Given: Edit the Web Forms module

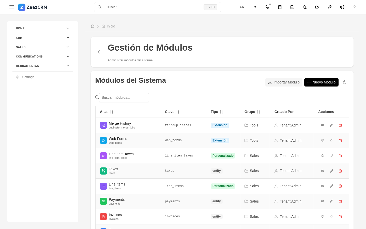Looking at the screenshot, I should tap(331, 140).
